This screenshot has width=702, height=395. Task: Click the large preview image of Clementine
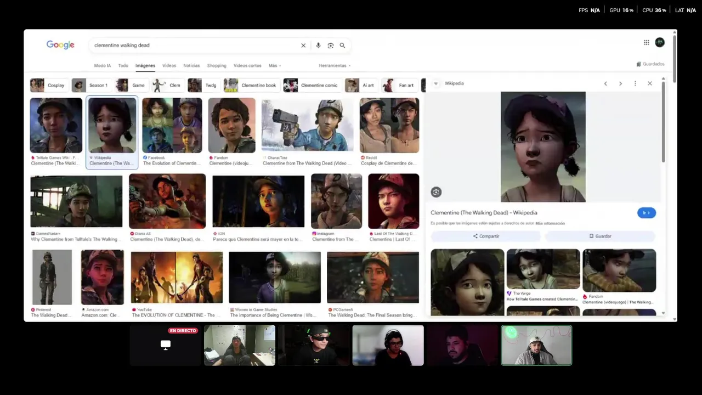(x=543, y=146)
